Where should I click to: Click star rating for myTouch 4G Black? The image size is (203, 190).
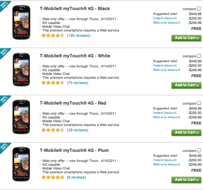pyautogui.click(x=53, y=36)
